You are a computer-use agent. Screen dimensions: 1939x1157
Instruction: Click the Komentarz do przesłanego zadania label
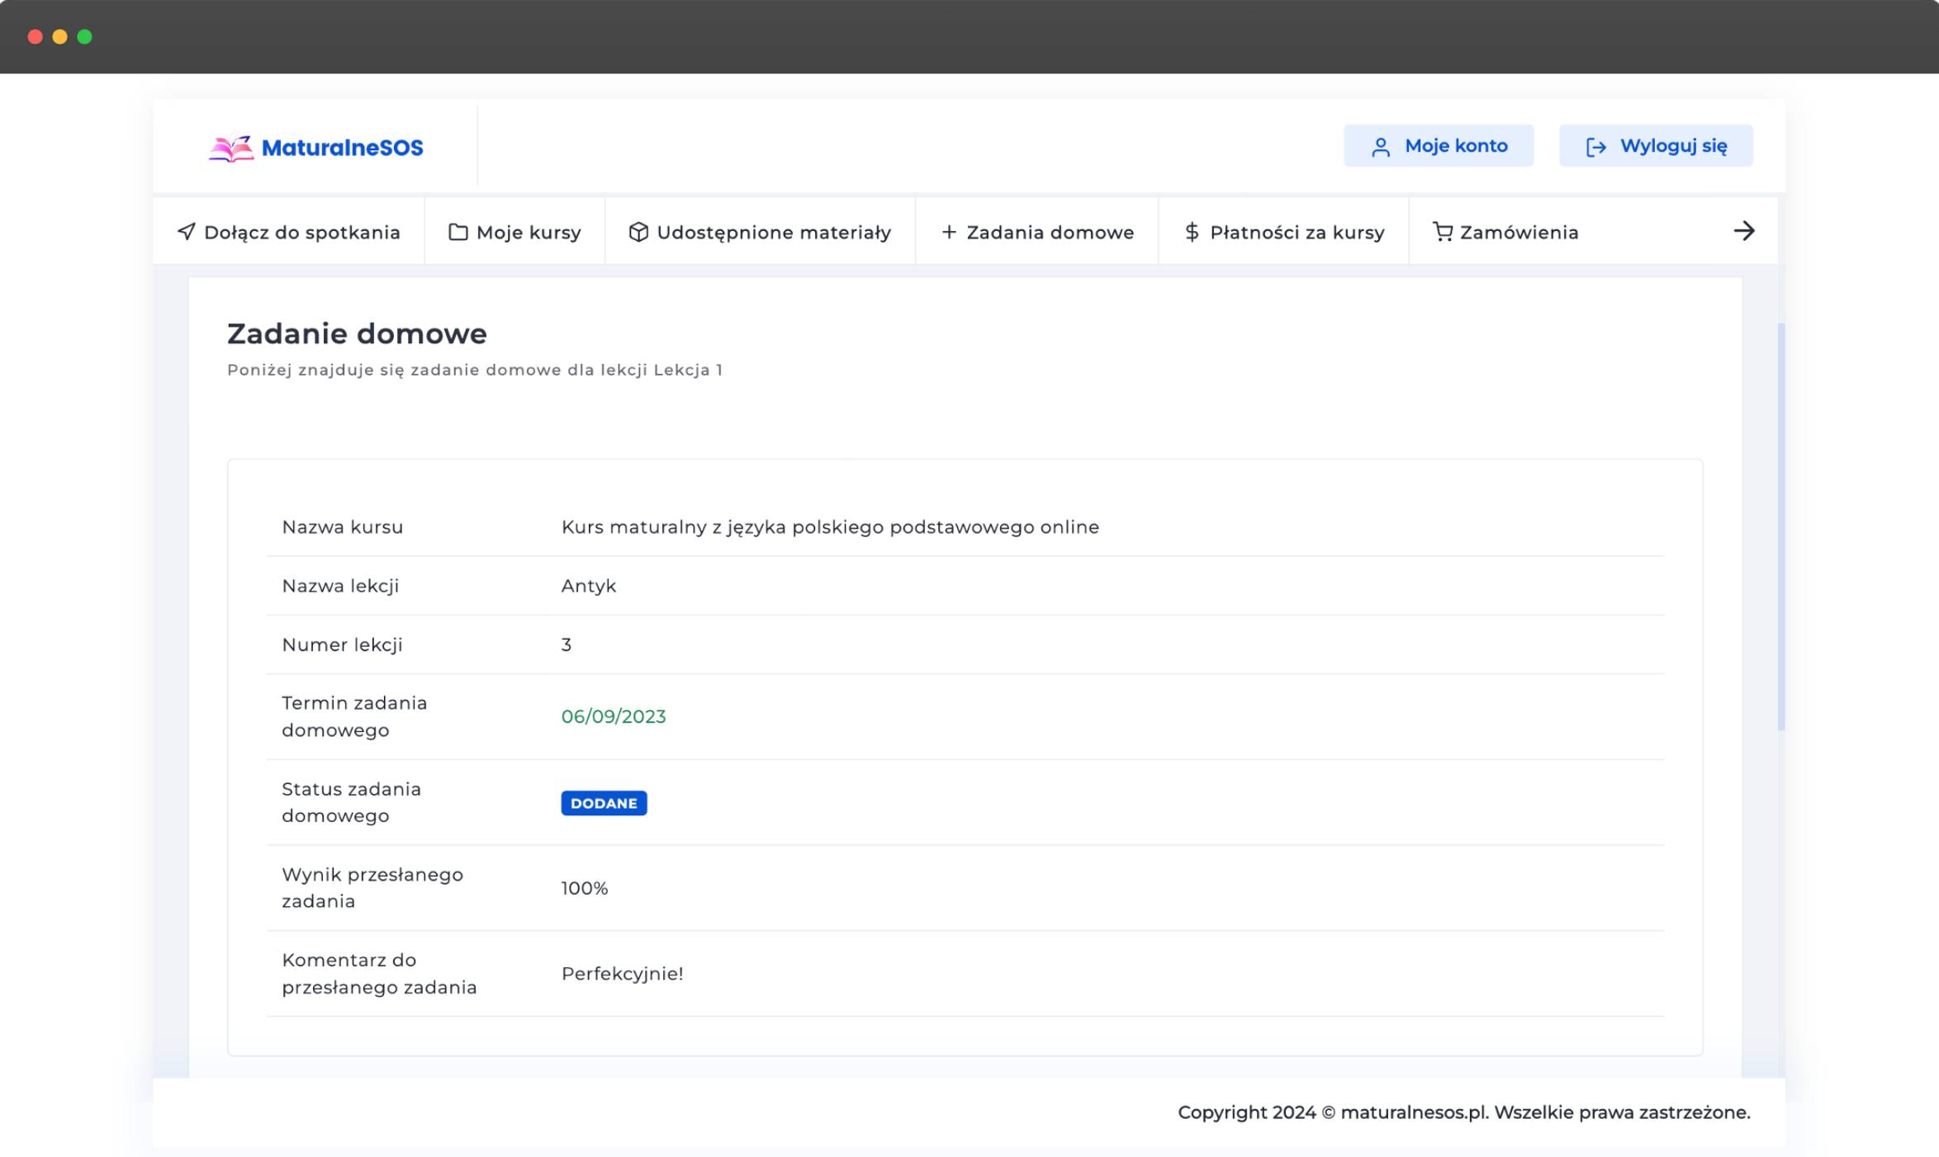[x=379, y=974]
